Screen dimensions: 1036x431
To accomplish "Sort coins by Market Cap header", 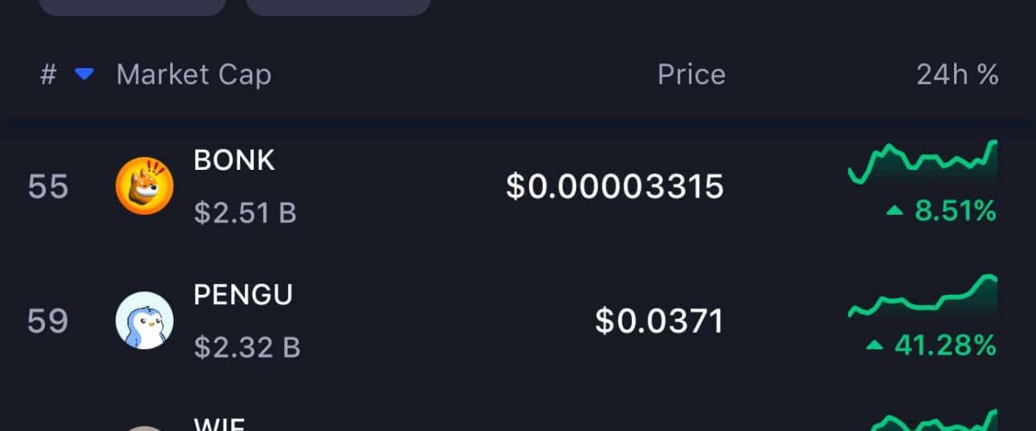I will point(193,75).
